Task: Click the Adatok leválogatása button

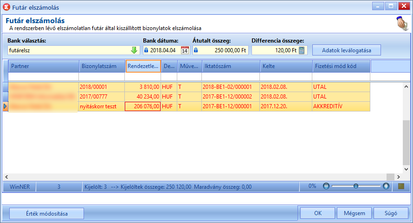Action: click(347, 50)
